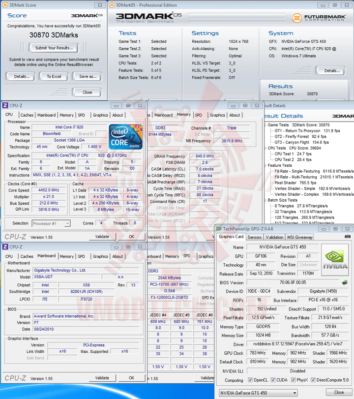Click the 3DMark05 Professional Edition title icon
This screenshot has width=354, height=399.
(x=112, y=5)
